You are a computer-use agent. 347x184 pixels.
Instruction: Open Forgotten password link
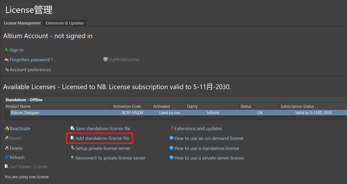(x=31, y=60)
